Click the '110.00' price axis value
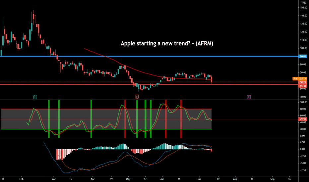309x182 pixels. coord(303,40)
